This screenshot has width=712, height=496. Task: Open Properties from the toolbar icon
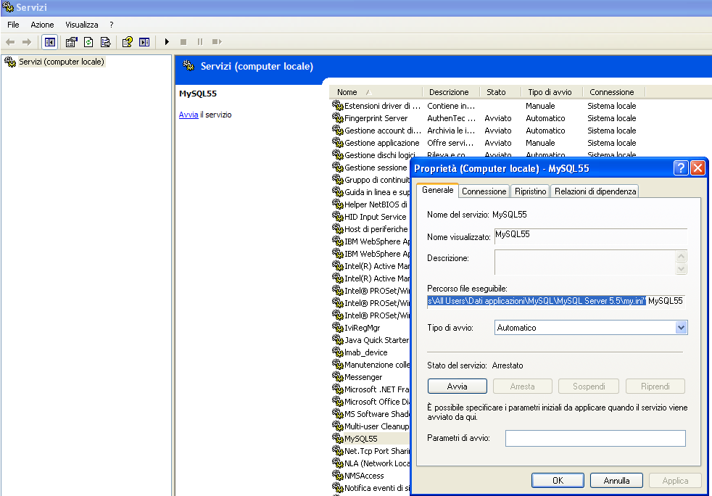point(71,42)
